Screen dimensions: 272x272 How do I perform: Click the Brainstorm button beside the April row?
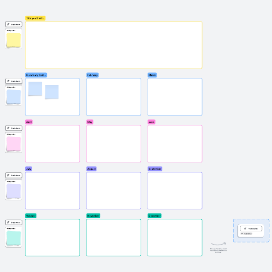(x=14, y=128)
